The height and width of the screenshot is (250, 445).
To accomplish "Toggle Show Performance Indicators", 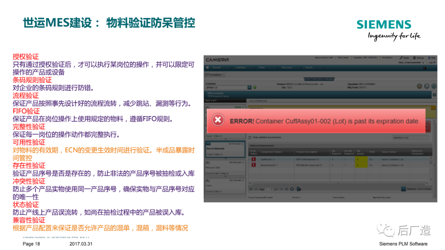I will (x=319, y=78).
